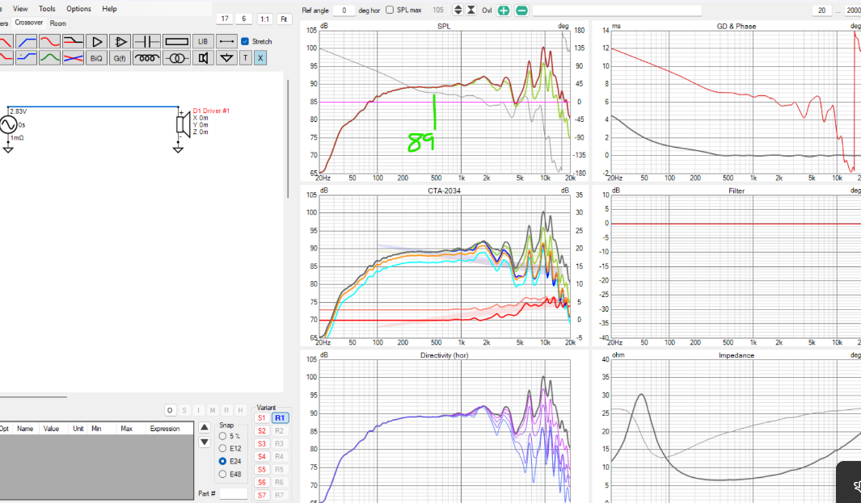The height and width of the screenshot is (503, 861).
Task: Insert a BiQ biquad filter block
Action: click(x=97, y=57)
